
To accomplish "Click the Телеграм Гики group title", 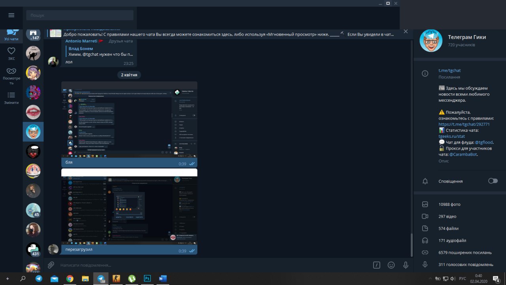I will pos(467,37).
